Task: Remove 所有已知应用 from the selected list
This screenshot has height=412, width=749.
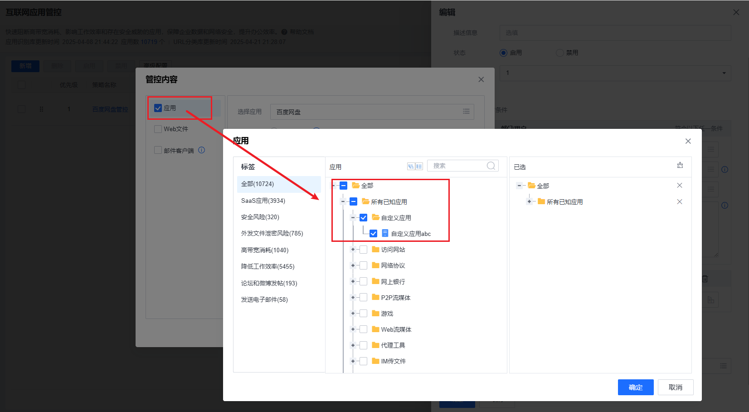Action: pyautogui.click(x=679, y=202)
